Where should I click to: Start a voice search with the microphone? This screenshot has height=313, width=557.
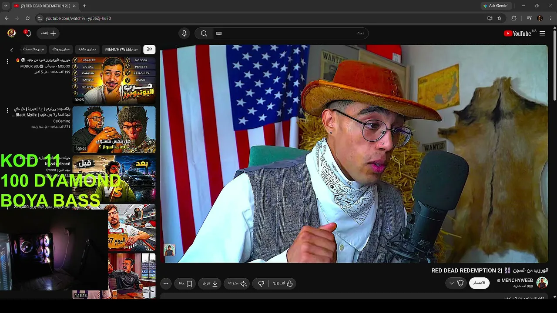click(x=184, y=33)
